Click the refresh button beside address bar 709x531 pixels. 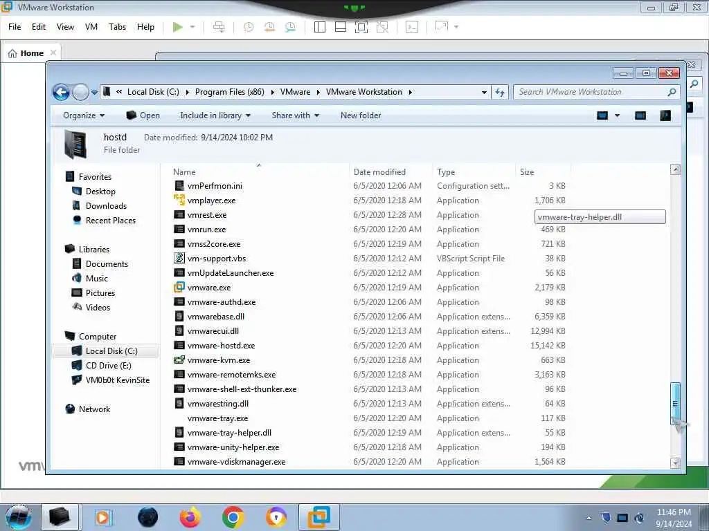500,92
